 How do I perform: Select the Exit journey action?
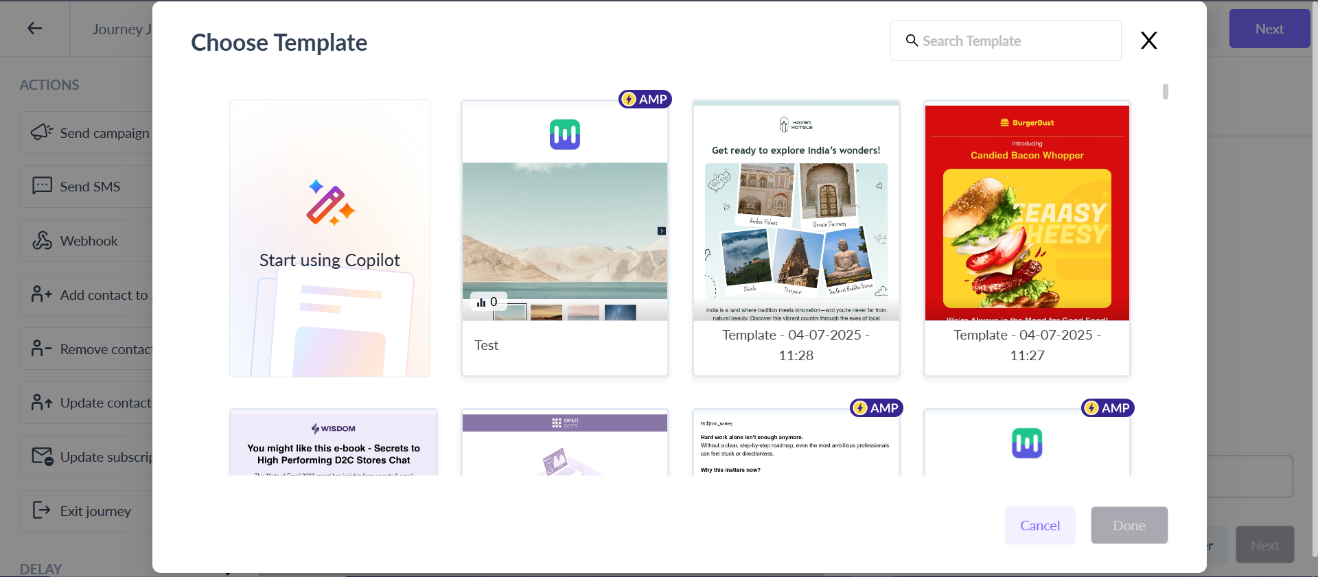coord(86,511)
